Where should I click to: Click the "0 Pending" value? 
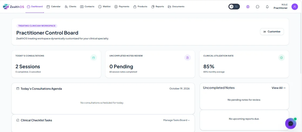121,67
